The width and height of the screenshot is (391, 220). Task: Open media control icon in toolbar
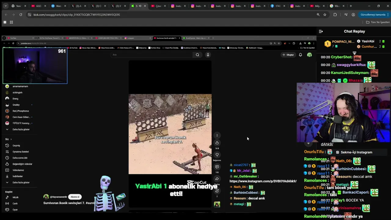tap(346, 15)
